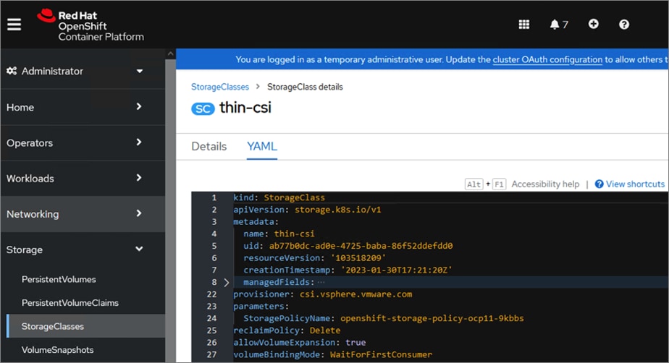Viewport: 669px width, 363px height.
Task: Click the Red Hat OpenShift logo
Action: point(91,25)
